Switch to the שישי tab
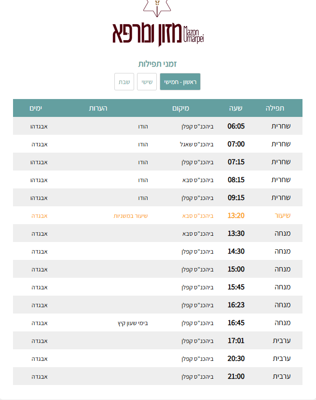The image size is (316, 400). pyautogui.click(x=147, y=82)
